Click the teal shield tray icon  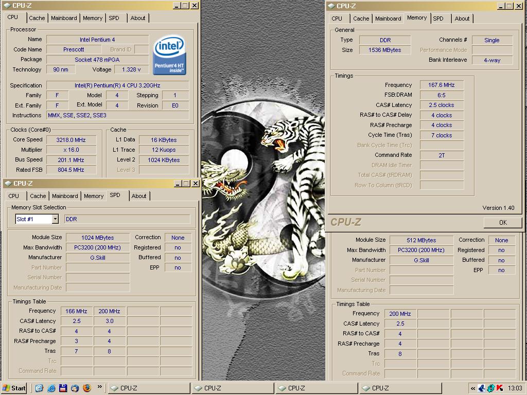click(x=490, y=388)
